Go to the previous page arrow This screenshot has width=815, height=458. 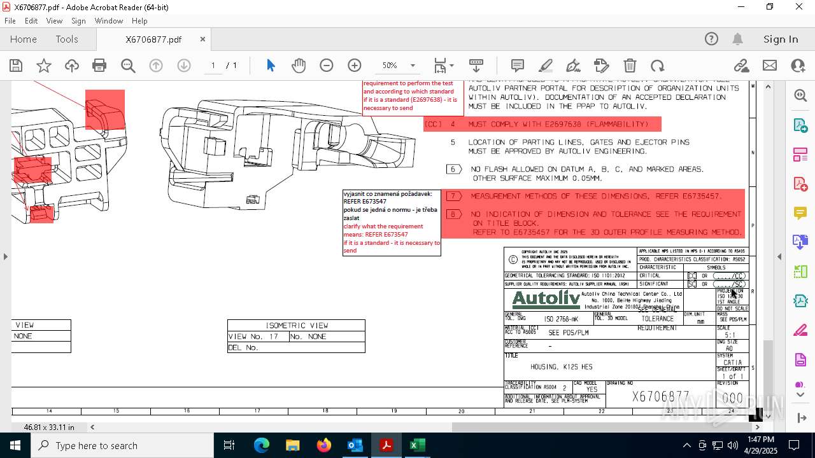(156, 66)
